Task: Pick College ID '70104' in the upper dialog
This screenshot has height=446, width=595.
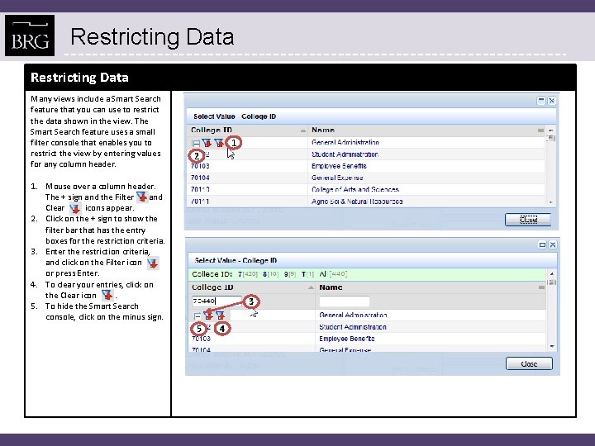Action: [200, 178]
